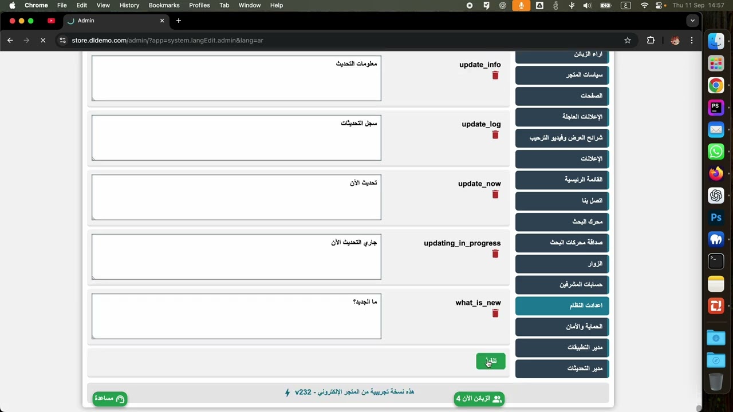Click the green save button below the form
This screenshot has width=733, height=412.
[491, 361]
